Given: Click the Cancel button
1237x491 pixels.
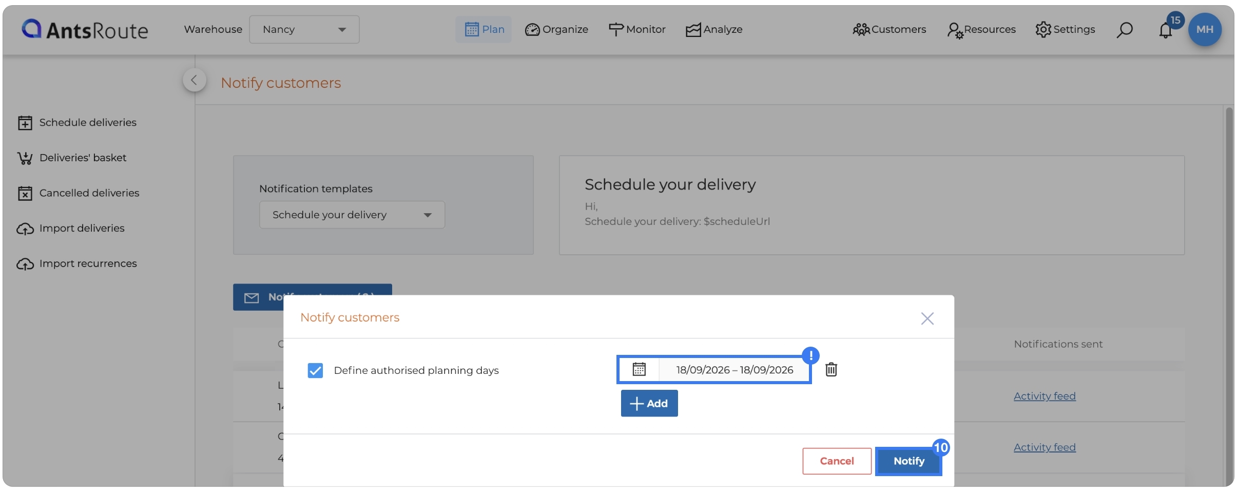Looking at the screenshot, I should point(837,461).
